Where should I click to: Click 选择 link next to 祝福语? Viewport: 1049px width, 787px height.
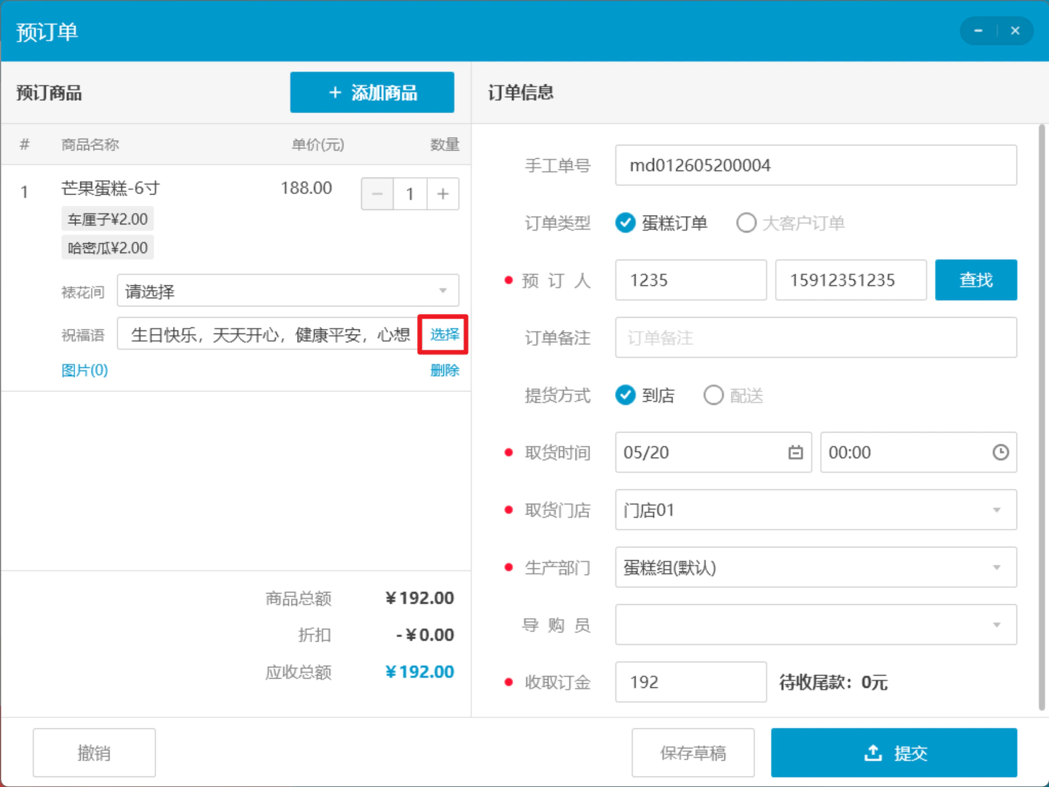(x=444, y=335)
